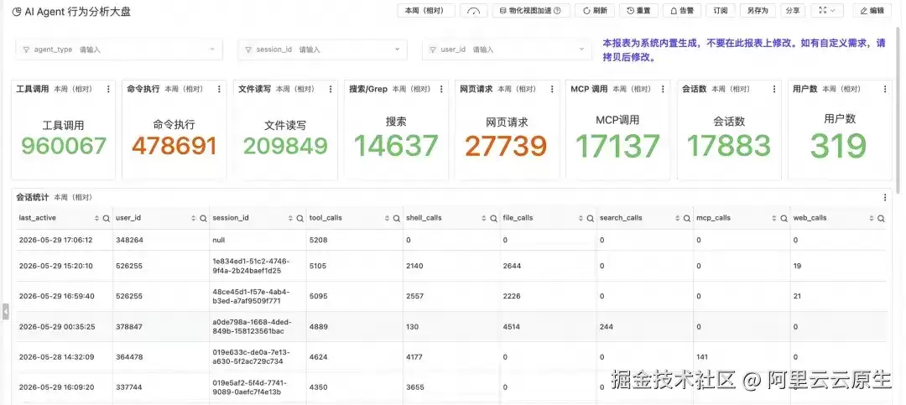Image resolution: width=906 pixels, height=405 pixels.
Task: Expand the user_id filter dropdown
Action: tap(507, 49)
